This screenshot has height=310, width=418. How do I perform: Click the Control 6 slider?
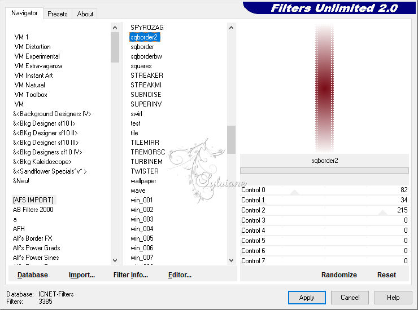click(324, 251)
